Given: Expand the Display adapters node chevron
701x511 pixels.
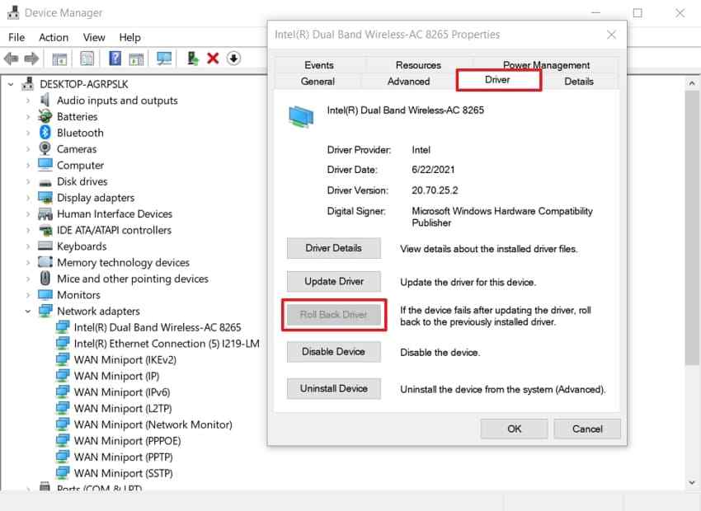Looking at the screenshot, I should [28, 198].
